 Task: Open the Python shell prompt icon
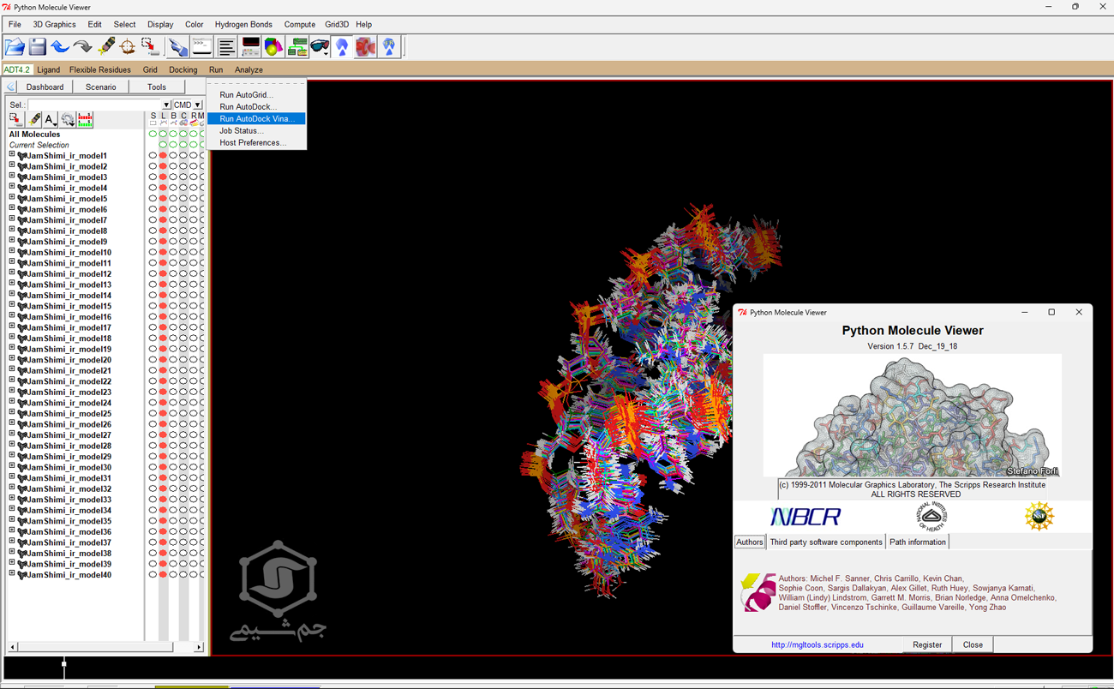click(201, 46)
